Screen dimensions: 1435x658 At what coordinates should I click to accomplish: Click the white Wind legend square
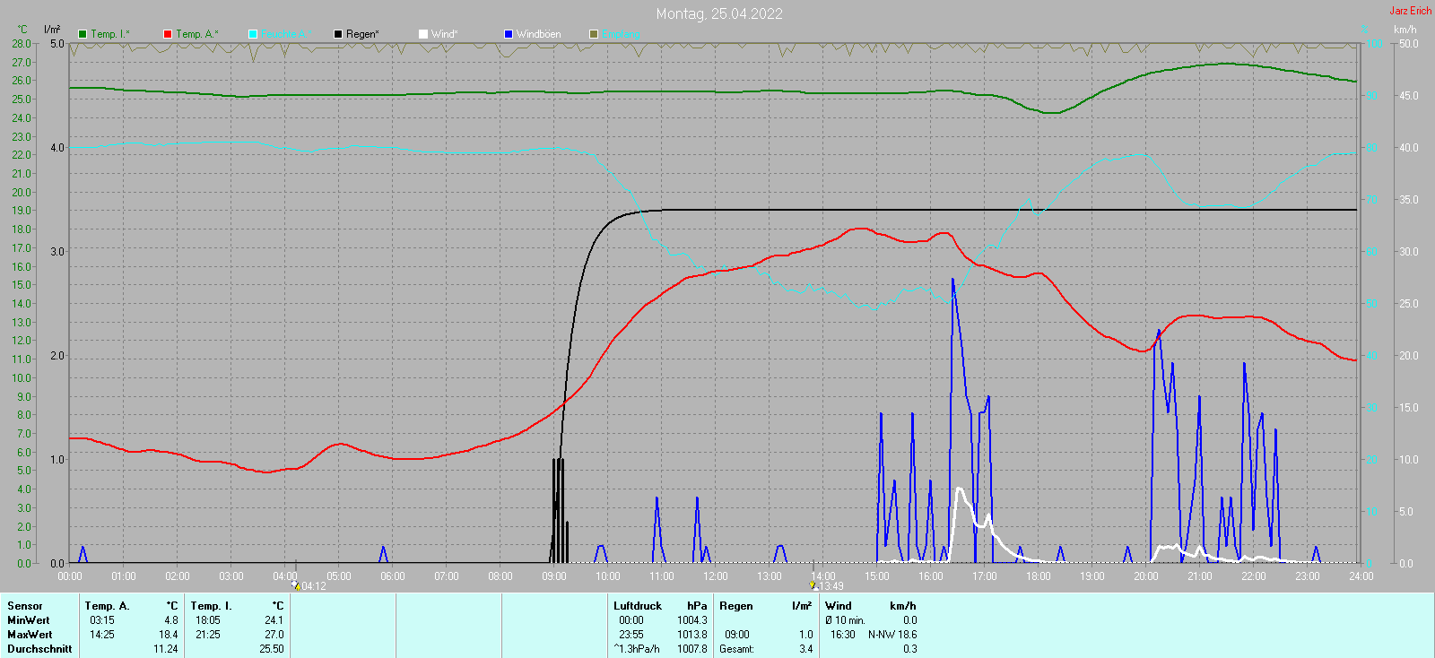[423, 34]
